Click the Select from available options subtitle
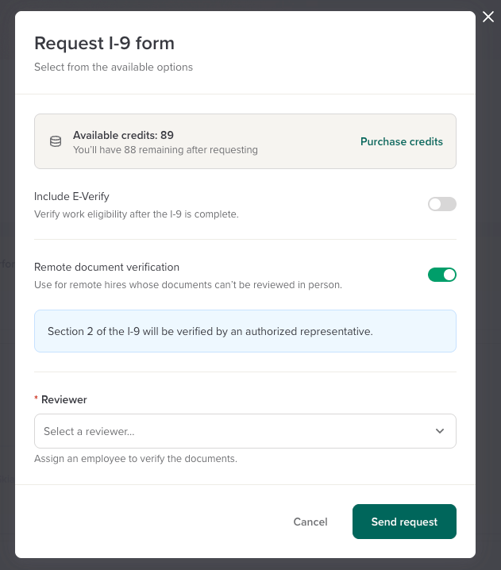Image resolution: width=501 pixels, height=570 pixels. pyautogui.click(x=113, y=67)
